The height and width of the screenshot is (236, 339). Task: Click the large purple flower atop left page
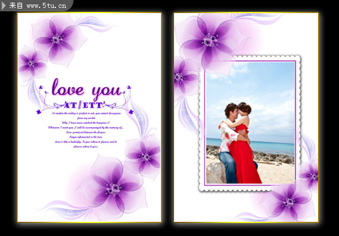pos(57,39)
